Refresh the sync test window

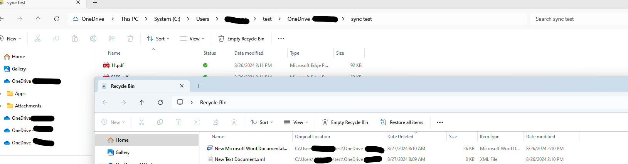(57, 19)
